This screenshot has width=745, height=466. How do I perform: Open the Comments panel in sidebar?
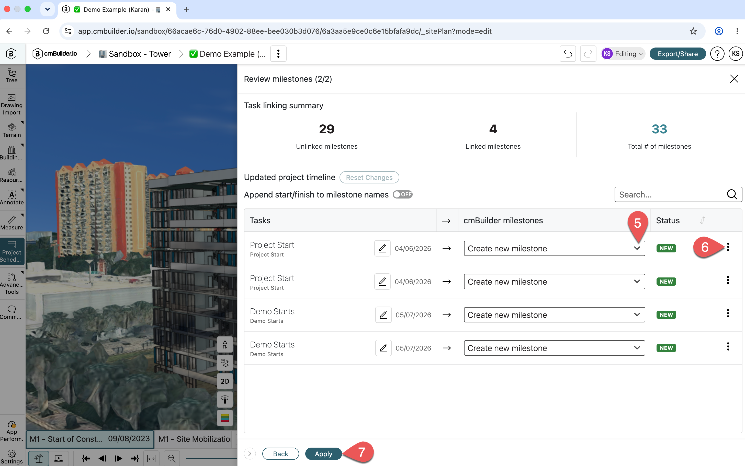pyautogui.click(x=12, y=312)
